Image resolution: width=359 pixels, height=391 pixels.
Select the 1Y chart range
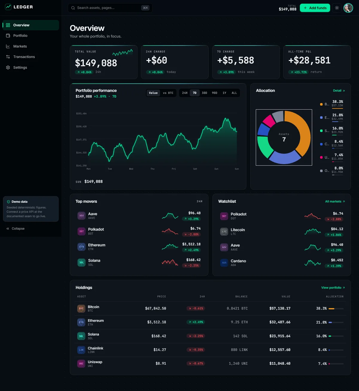click(224, 93)
